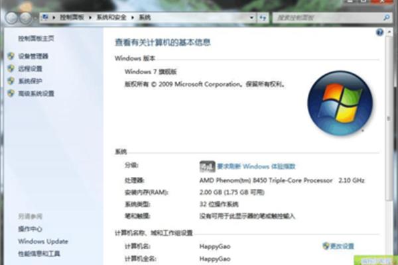Click shield icon next to 高级系统设置
The image size is (398, 265).
click(x=11, y=93)
